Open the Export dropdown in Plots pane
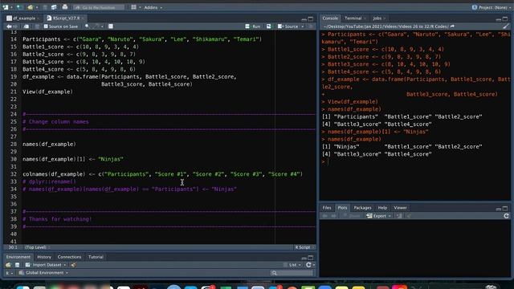 [379, 216]
